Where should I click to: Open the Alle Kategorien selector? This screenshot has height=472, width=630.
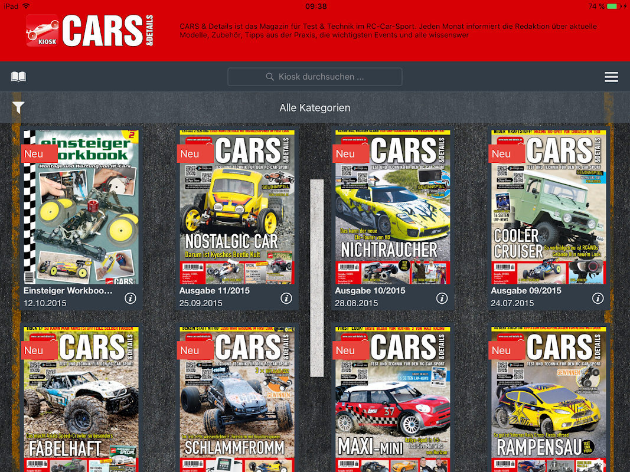coord(315,107)
